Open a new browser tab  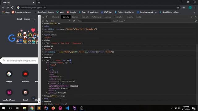click(39, 2)
